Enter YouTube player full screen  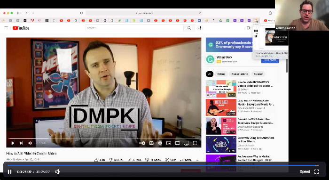[195, 143]
